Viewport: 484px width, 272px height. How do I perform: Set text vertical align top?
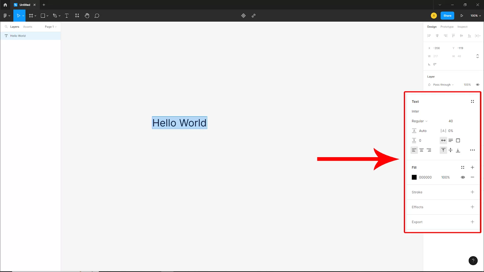point(443,150)
